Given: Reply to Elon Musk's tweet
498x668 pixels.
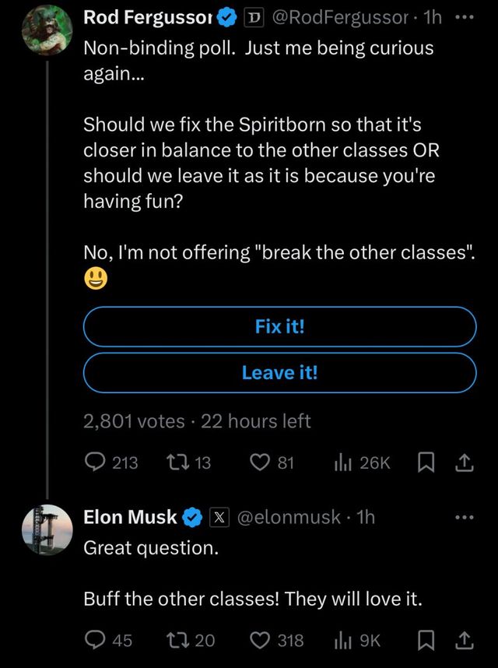Looking at the screenshot, I should pyautogui.click(x=96, y=640).
